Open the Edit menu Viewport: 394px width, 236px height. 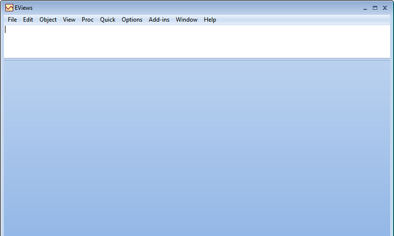[28, 20]
